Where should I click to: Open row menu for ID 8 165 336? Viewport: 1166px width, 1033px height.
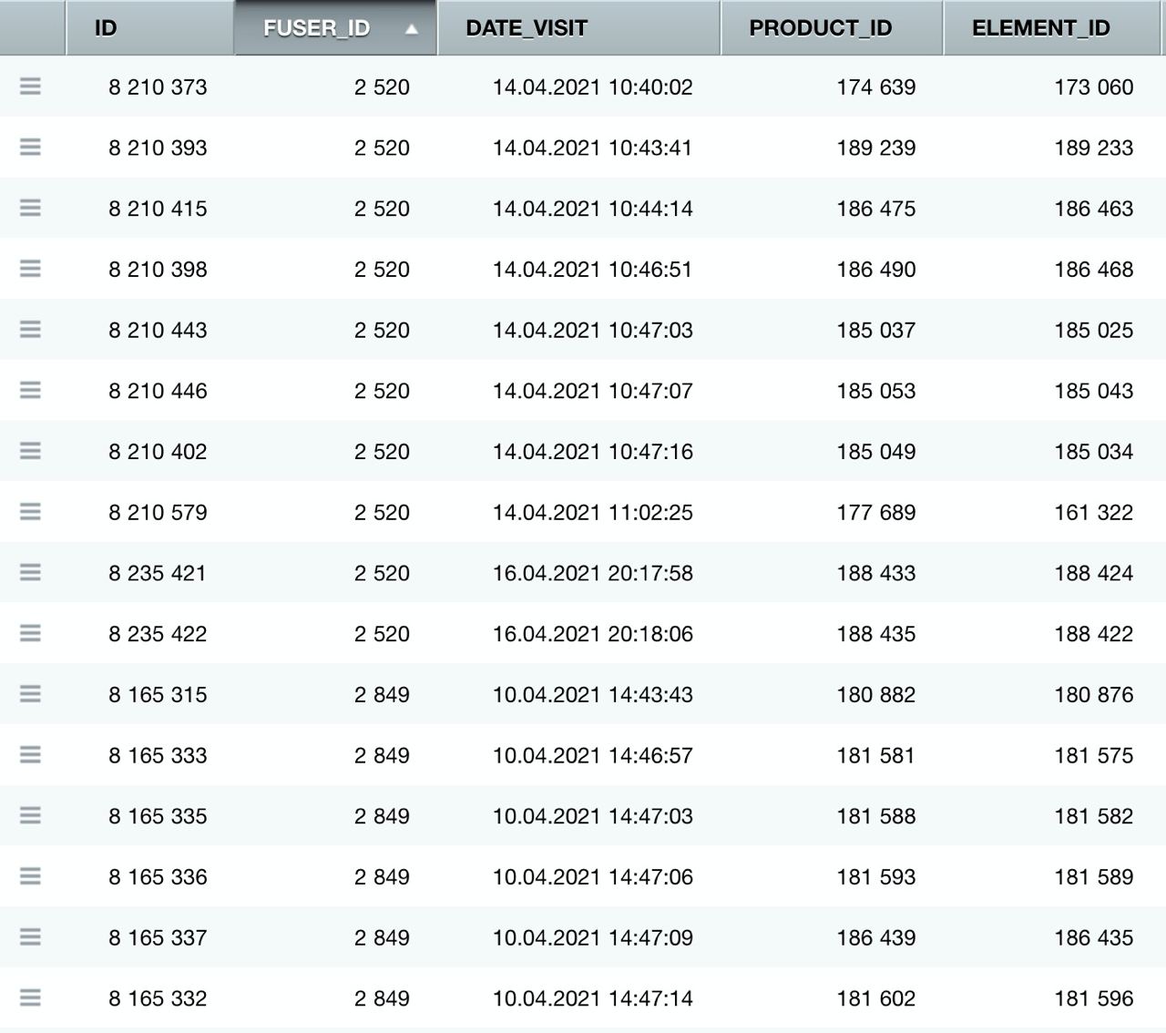pyautogui.click(x=30, y=876)
